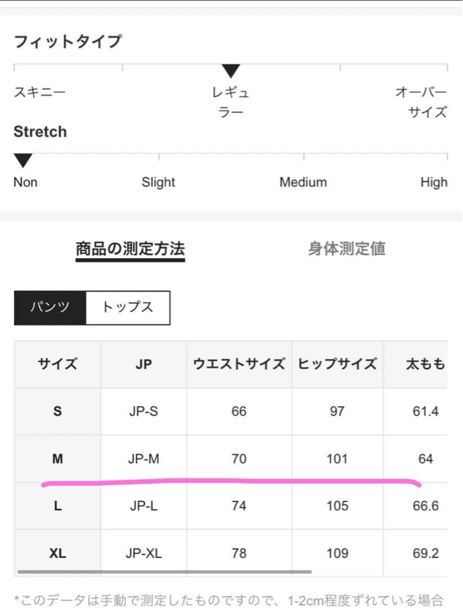Image resolution: width=463 pixels, height=608 pixels.
Task: Click the スキニー fit label
Action: [39, 92]
